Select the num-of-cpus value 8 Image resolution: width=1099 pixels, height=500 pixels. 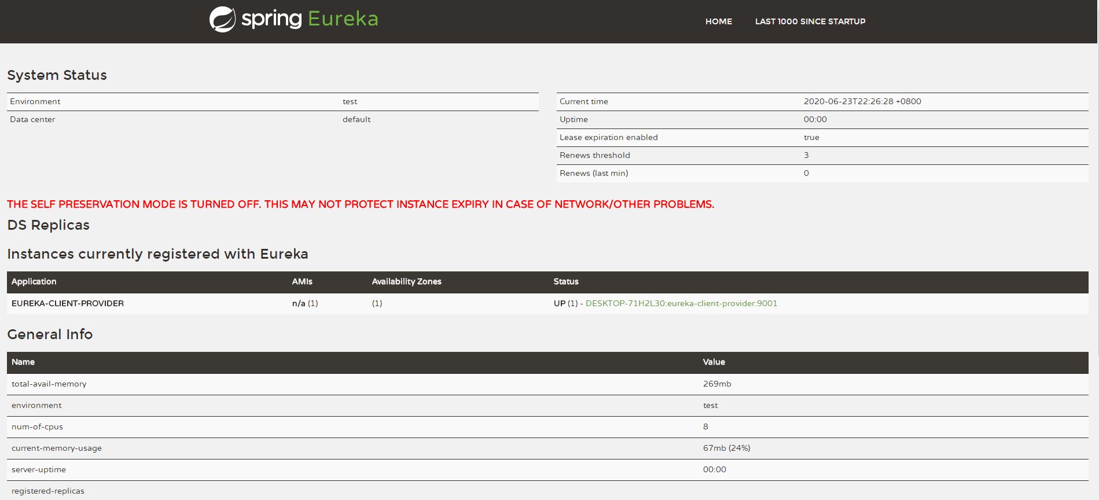[x=705, y=427]
